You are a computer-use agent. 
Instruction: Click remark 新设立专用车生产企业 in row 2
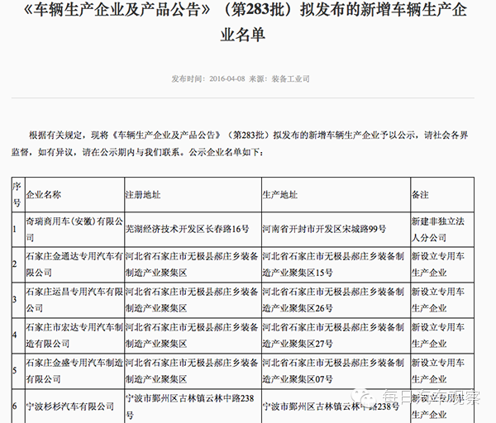click(x=438, y=264)
